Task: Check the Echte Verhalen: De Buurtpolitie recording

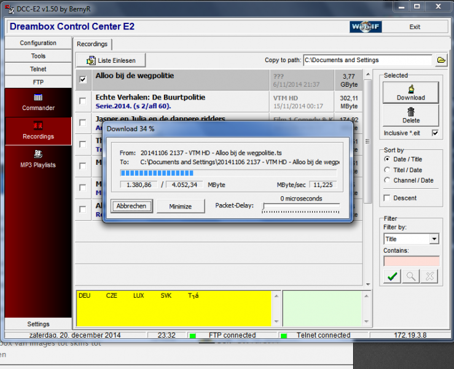Action: coord(83,101)
